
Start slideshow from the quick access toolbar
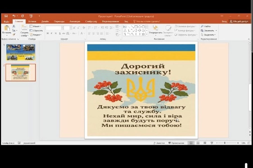click(x=31, y=16)
